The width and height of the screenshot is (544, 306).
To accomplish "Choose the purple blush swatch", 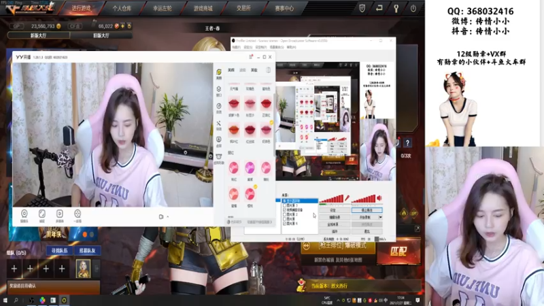I will pyautogui.click(x=250, y=168).
